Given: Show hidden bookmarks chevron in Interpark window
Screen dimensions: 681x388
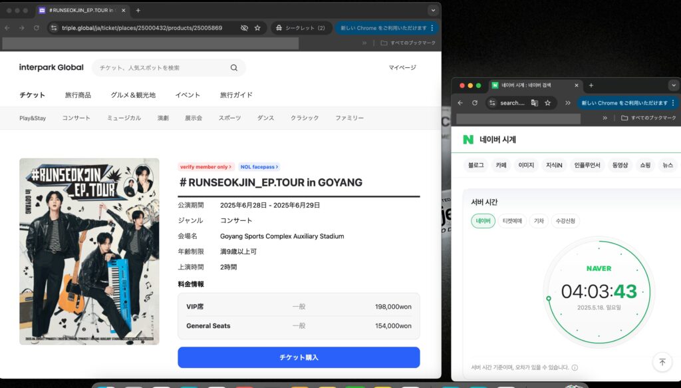Looking at the screenshot, I should click(x=364, y=43).
